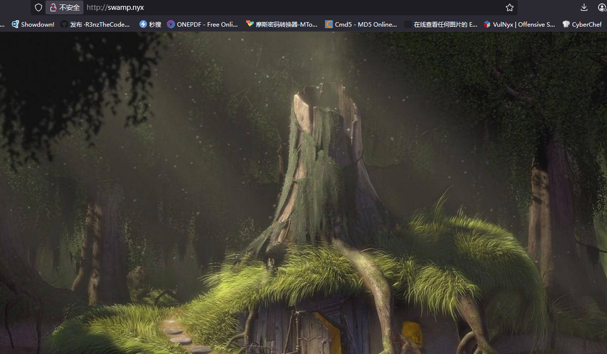Open the Cmd5 - MD5 Online... bookmark

pyautogui.click(x=361, y=24)
